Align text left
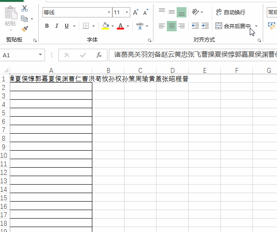Viewport: 277px width, 232px height. click(162, 26)
